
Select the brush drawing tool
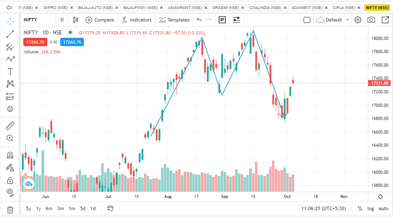click(10, 59)
